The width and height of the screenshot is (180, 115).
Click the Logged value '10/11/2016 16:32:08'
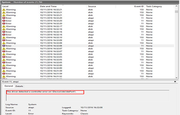click(x=91, y=108)
